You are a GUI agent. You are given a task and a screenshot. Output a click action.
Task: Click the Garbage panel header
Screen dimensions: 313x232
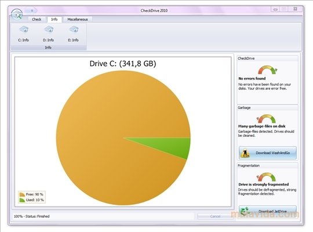click(x=267, y=108)
